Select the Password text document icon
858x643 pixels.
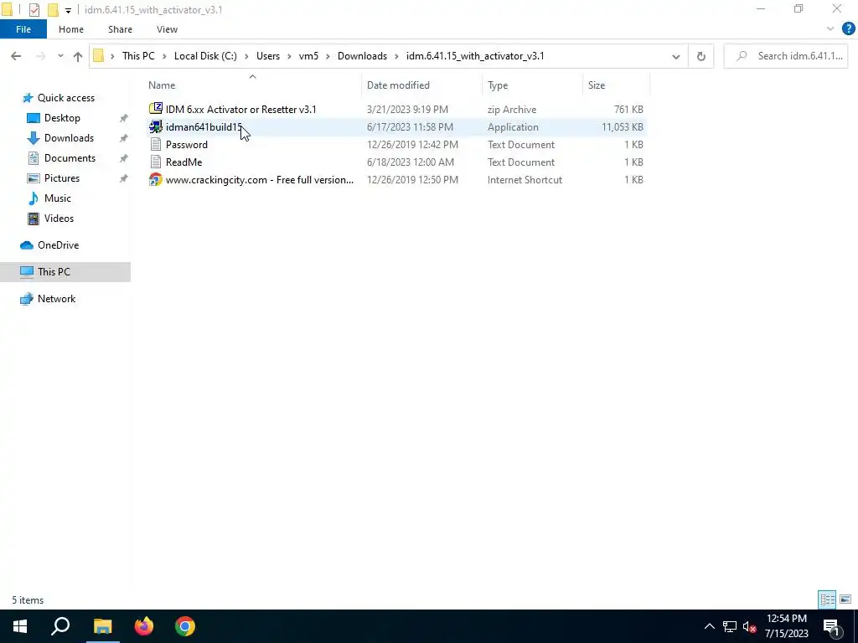(x=155, y=144)
